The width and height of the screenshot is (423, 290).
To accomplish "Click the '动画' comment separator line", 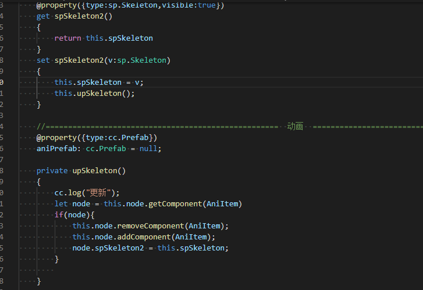I will click(230, 127).
